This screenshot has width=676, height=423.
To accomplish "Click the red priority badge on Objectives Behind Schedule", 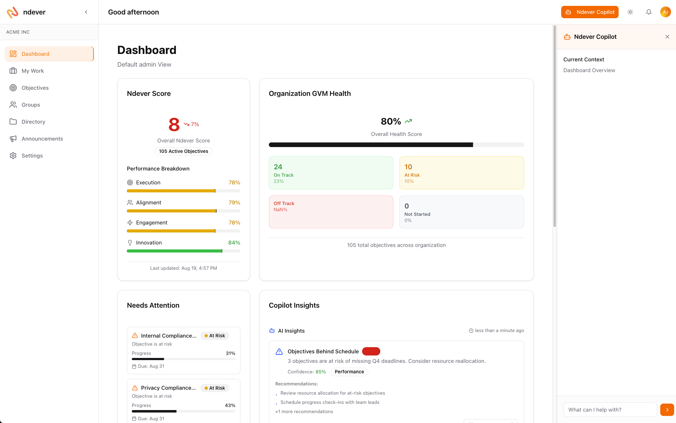I will (371, 351).
